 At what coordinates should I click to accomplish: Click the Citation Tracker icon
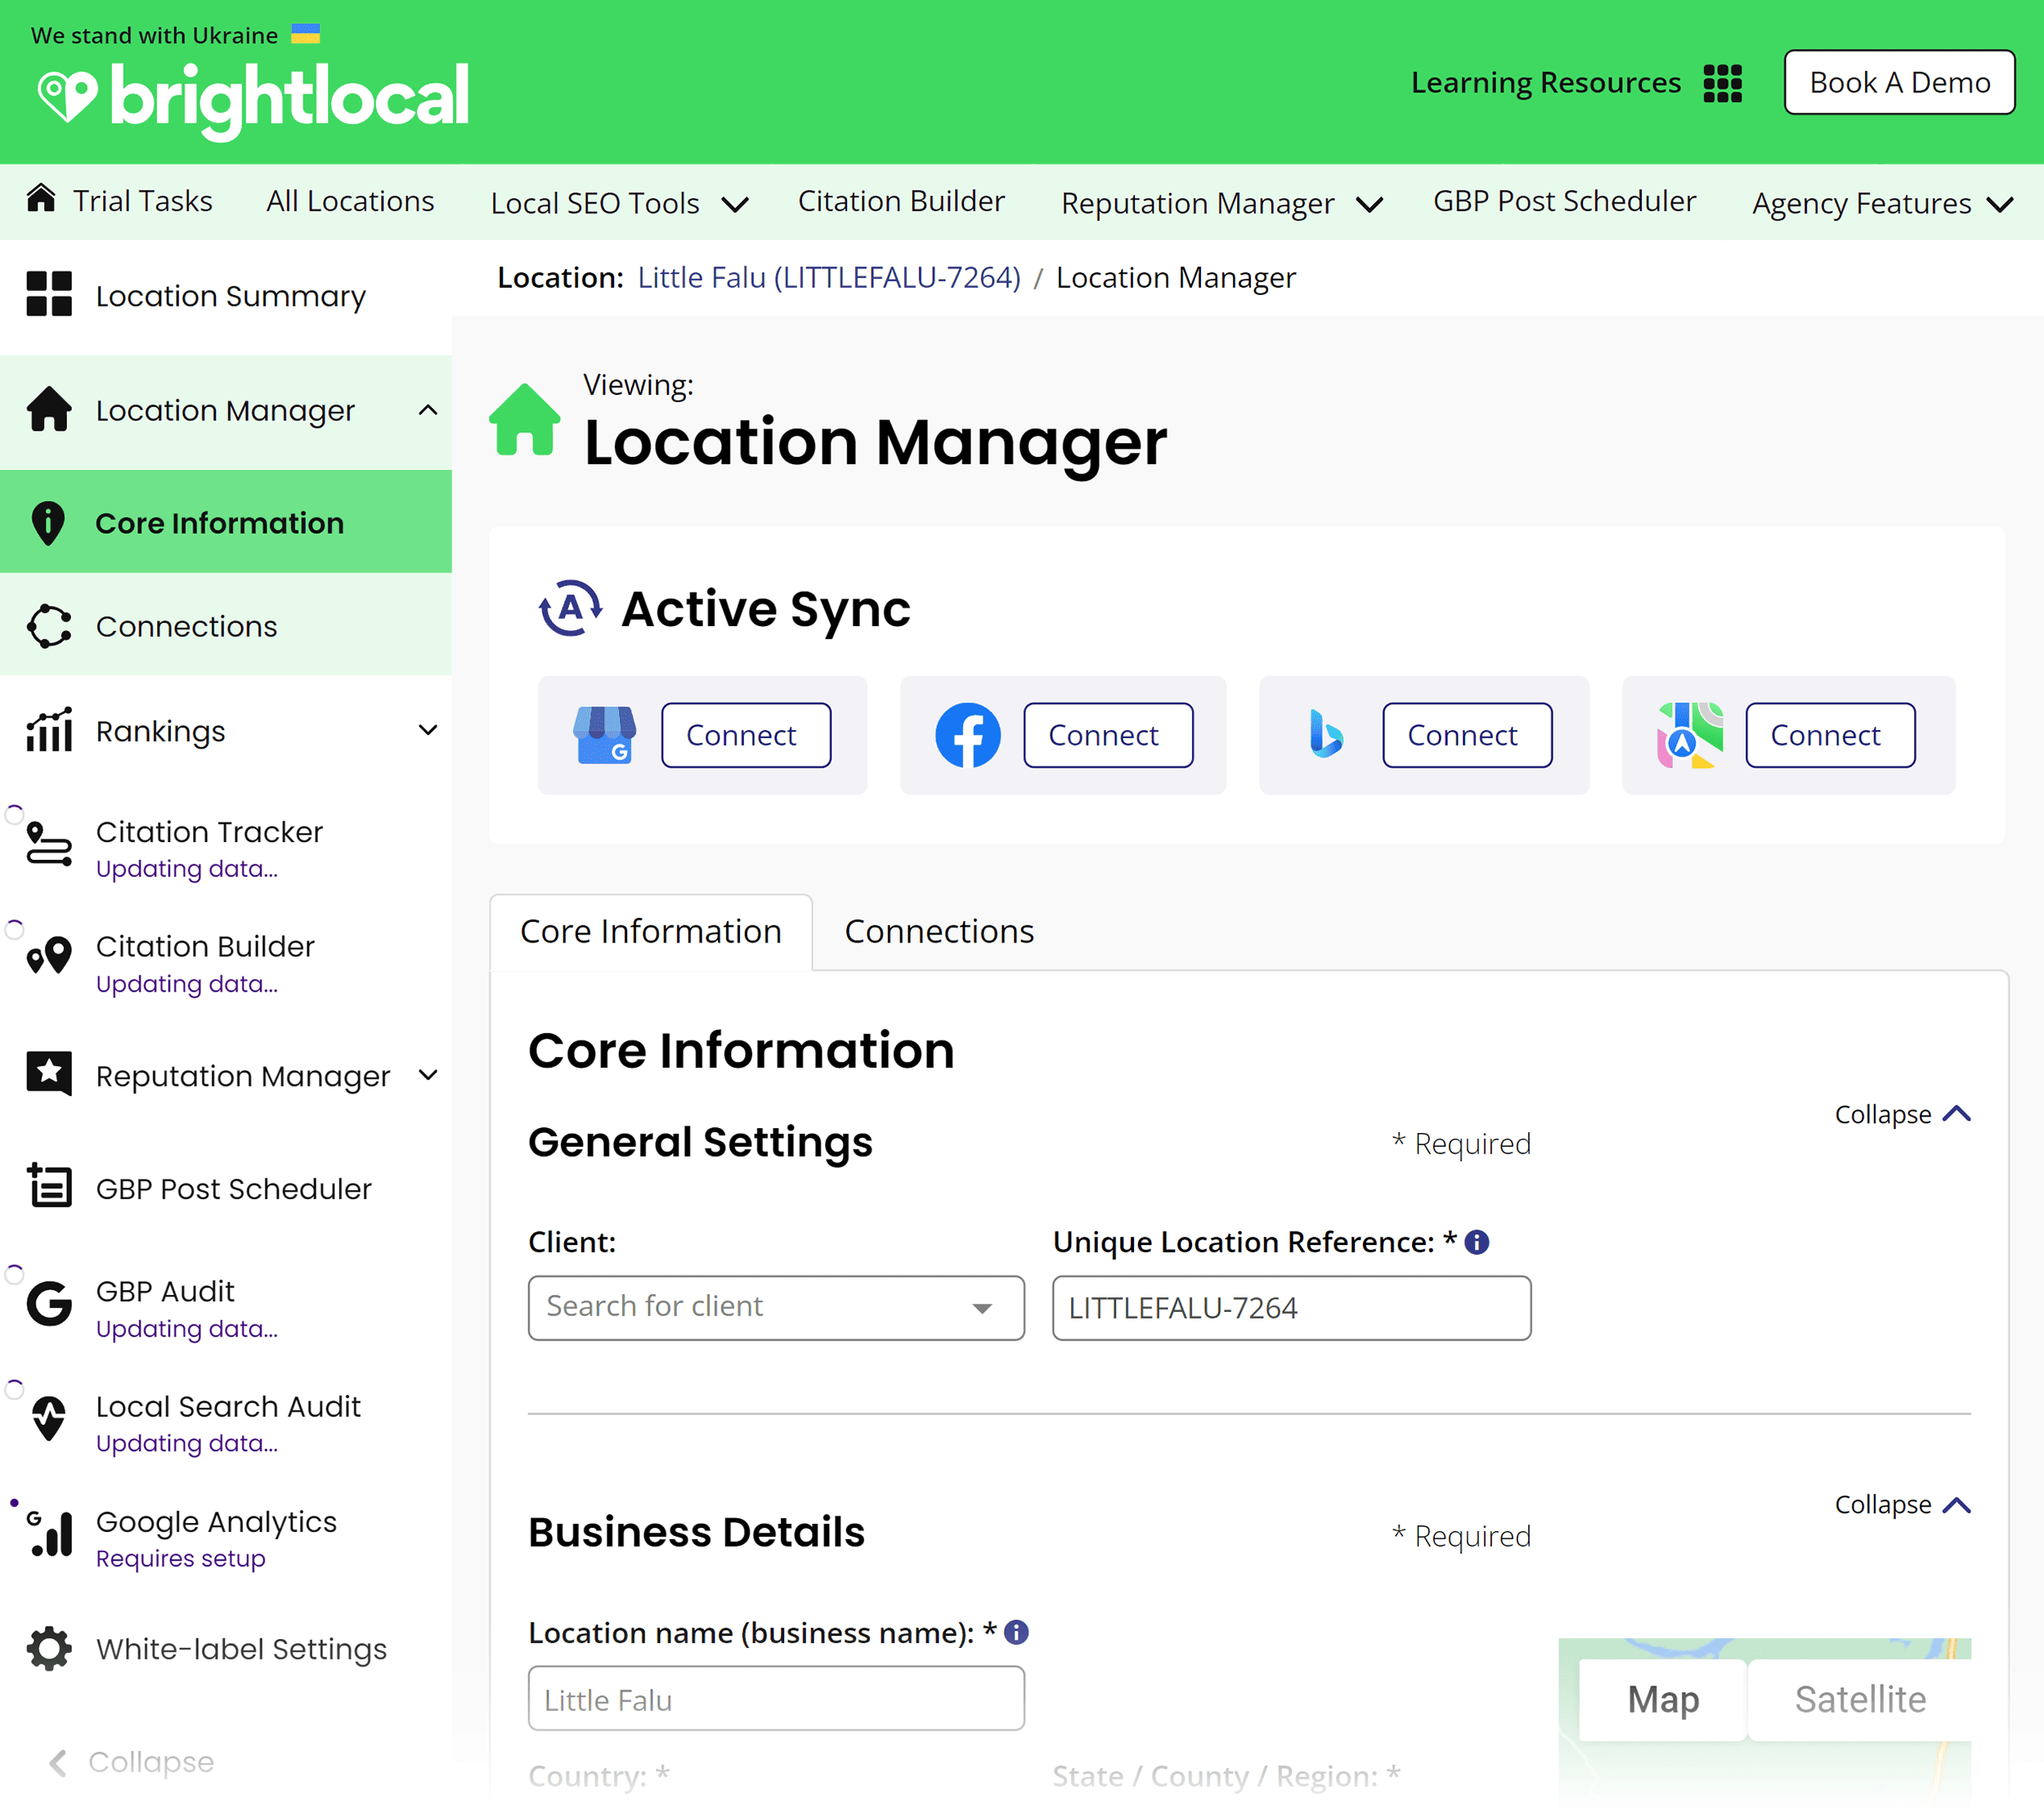click(x=49, y=844)
